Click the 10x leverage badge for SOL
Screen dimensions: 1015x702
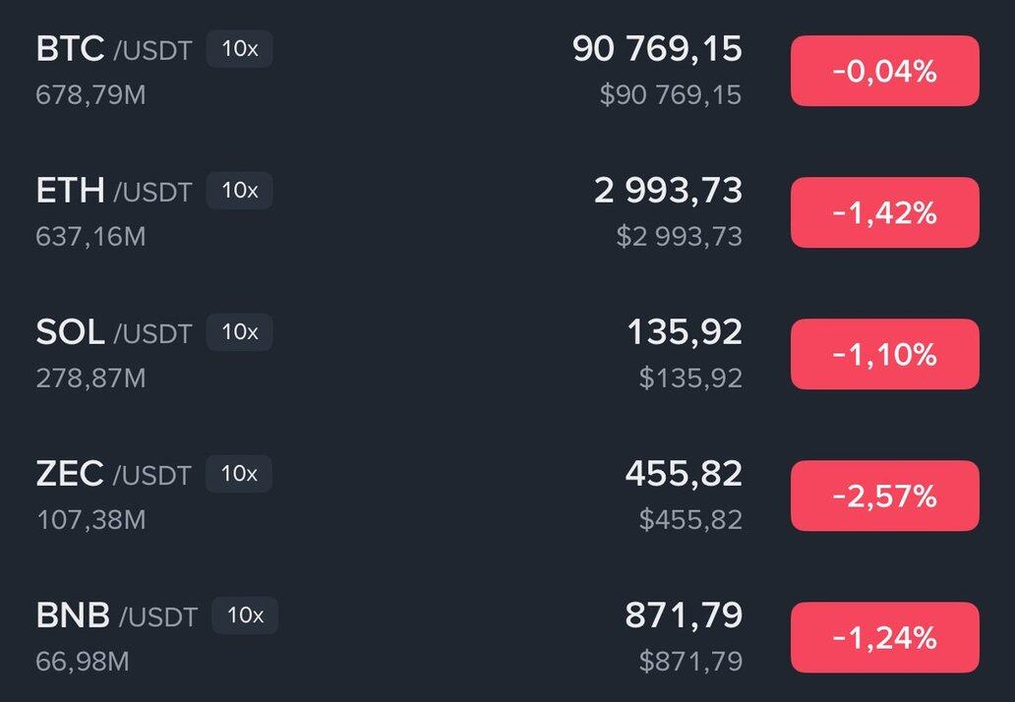point(240,332)
